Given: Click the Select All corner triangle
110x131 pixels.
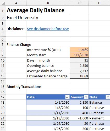Looking at the screenshot, I should [x=3, y=3].
